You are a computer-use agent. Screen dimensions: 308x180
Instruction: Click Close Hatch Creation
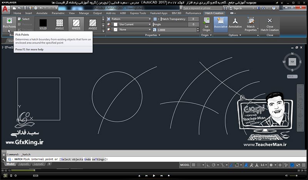(x=270, y=24)
